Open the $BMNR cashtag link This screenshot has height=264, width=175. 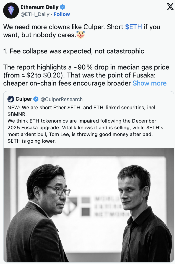click(16, 113)
